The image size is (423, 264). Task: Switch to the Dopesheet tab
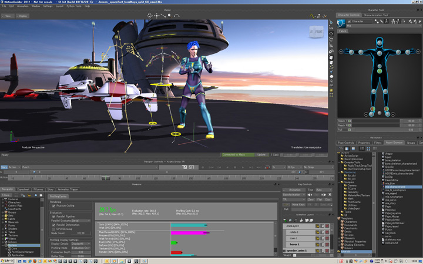[23, 189]
